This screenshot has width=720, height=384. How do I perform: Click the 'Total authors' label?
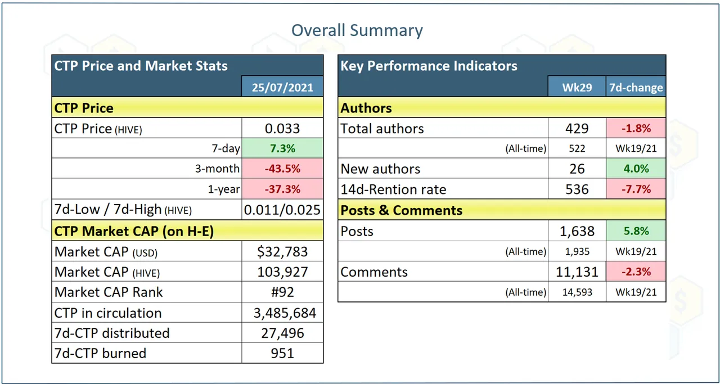(x=382, y=128)
